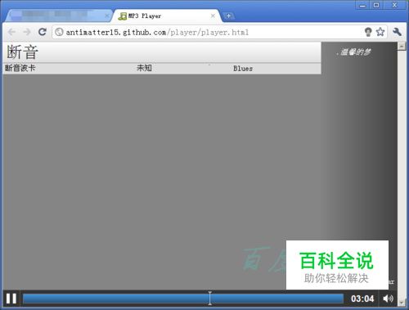The image size is (409, 310).
Task: Click the globe site icon in address bar
Action: pos(59,32)
